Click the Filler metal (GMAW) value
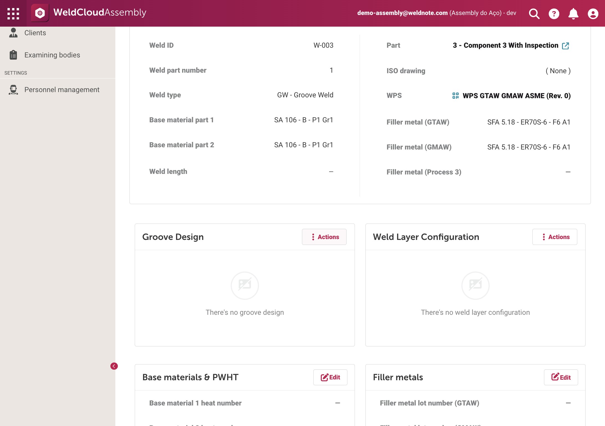 click(x=529, y=147)
